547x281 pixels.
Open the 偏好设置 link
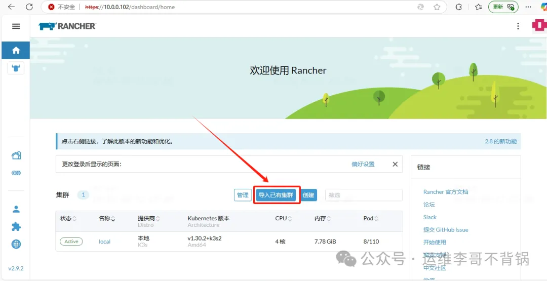tap(363, 164)
